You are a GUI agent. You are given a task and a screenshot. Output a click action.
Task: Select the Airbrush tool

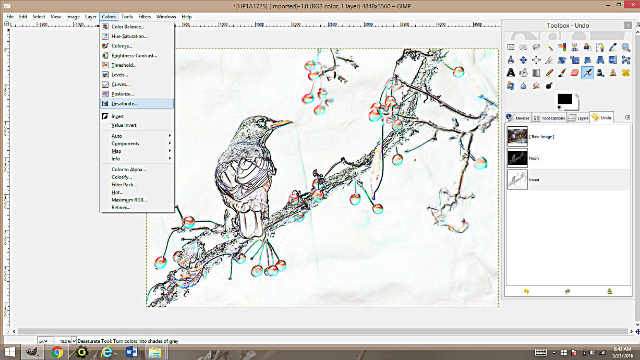[x=587, y=73]
